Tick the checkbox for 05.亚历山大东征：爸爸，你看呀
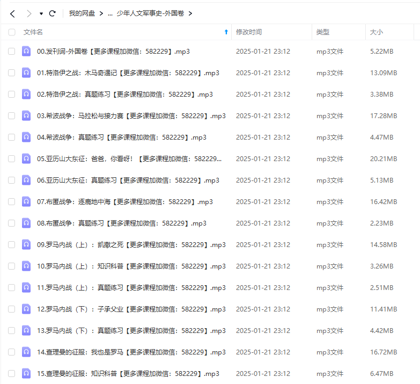Viewport: 420px width, 384px height. coord(11,159)
